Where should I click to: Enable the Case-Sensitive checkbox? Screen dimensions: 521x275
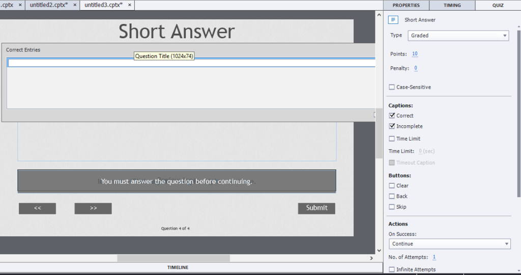(x=392, y=87)
